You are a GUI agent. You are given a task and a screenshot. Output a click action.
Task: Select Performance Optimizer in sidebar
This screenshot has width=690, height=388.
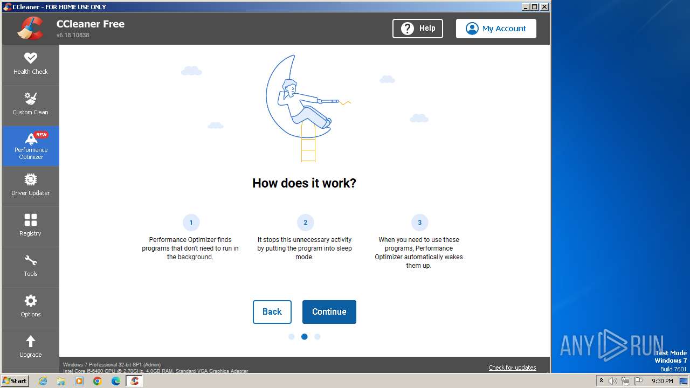[x=31, y=146]
